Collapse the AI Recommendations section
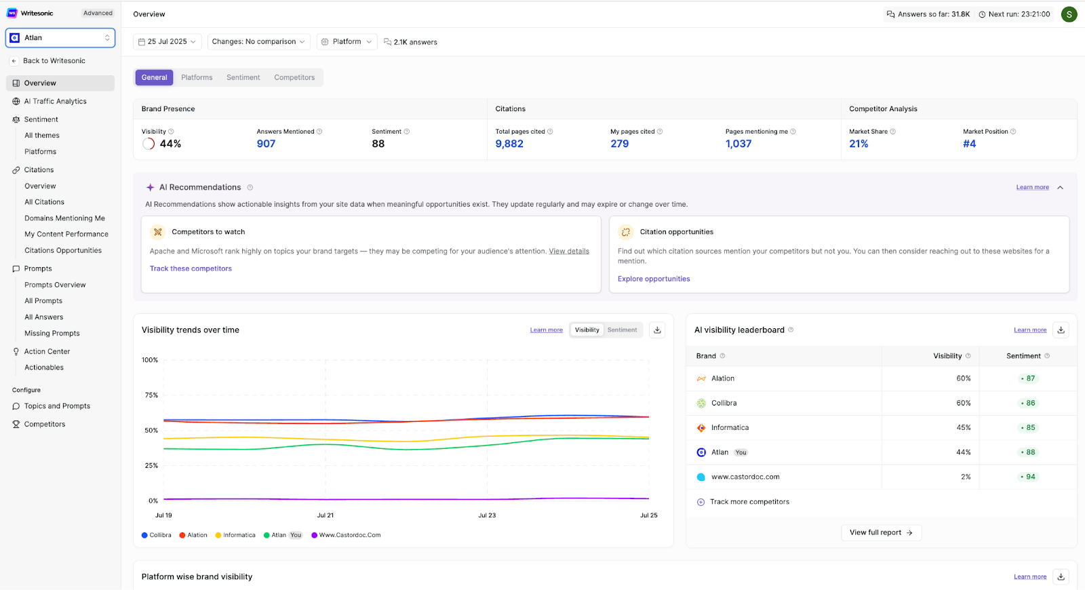1085x590 pixels. coord(1060,188)
